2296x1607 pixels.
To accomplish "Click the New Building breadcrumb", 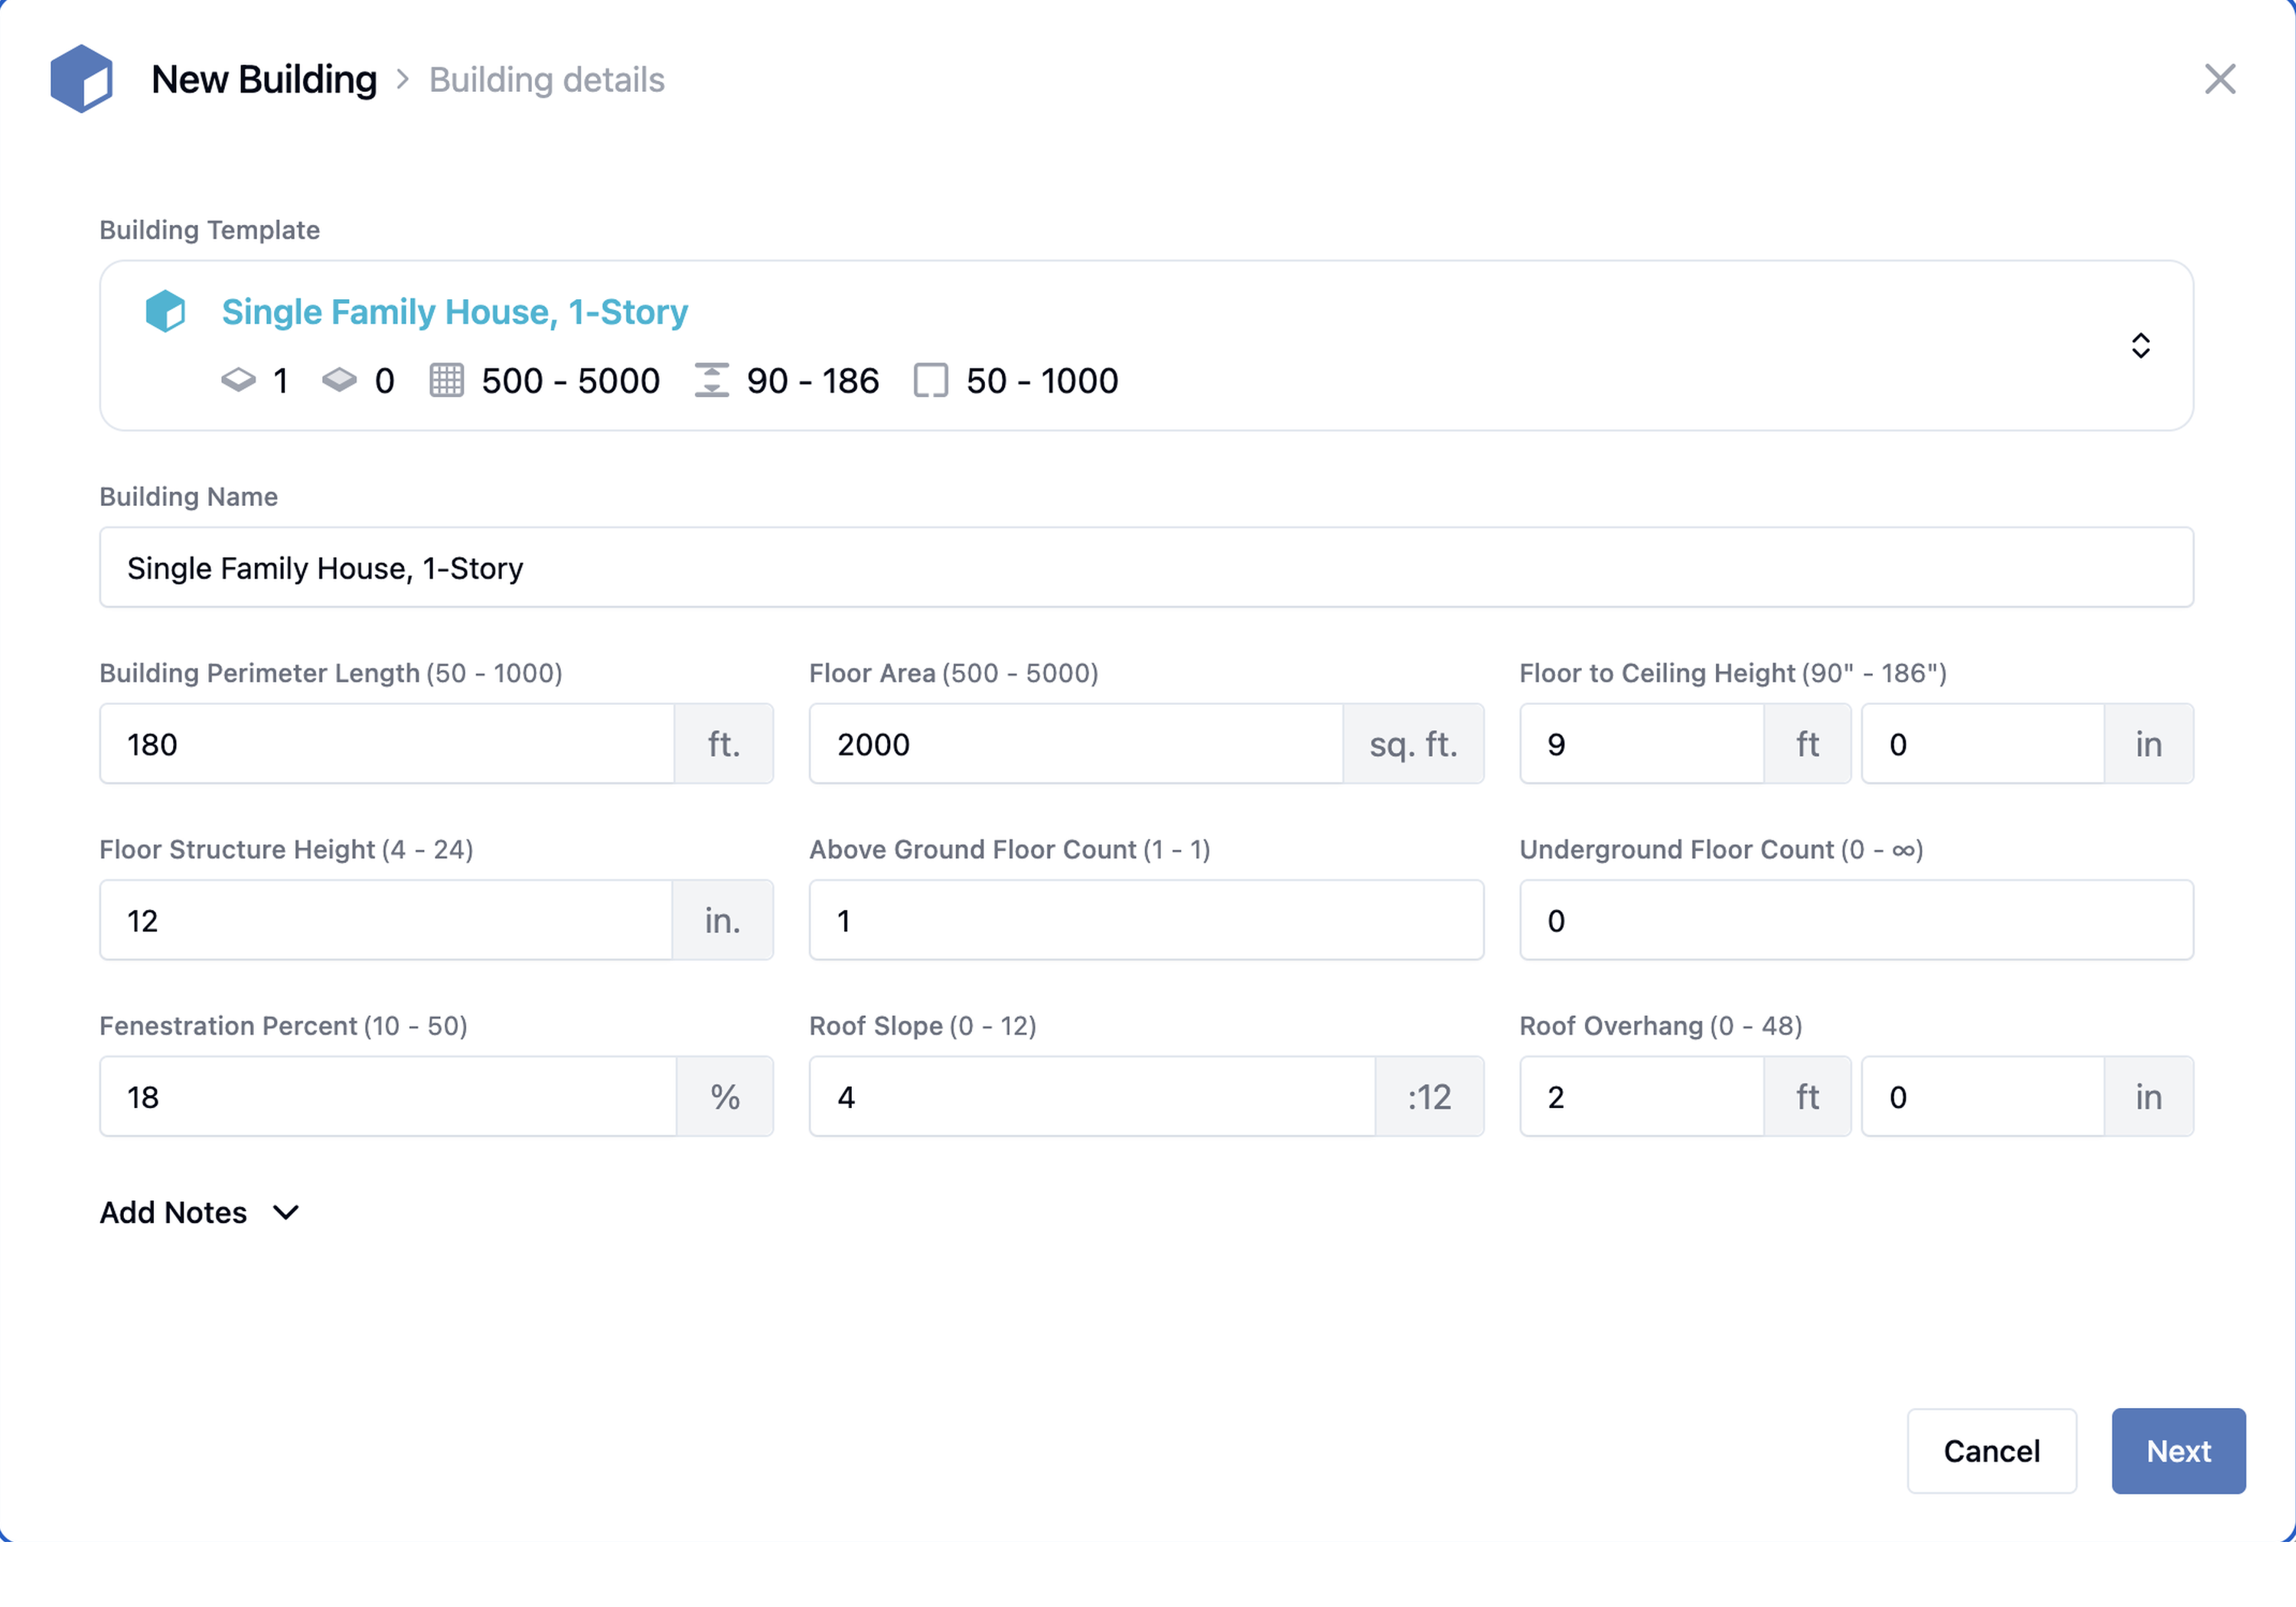I will pyautogui.click(x=264, y=79).
